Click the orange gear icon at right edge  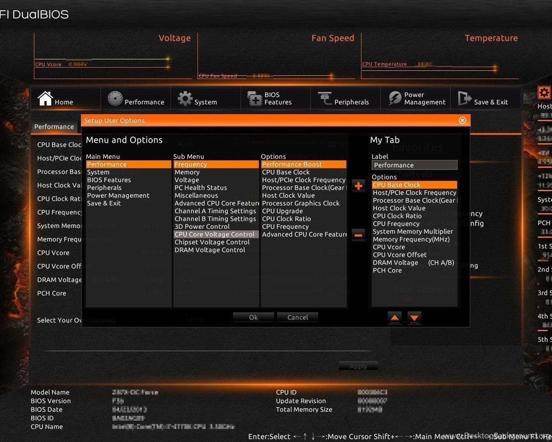(544, 92)
